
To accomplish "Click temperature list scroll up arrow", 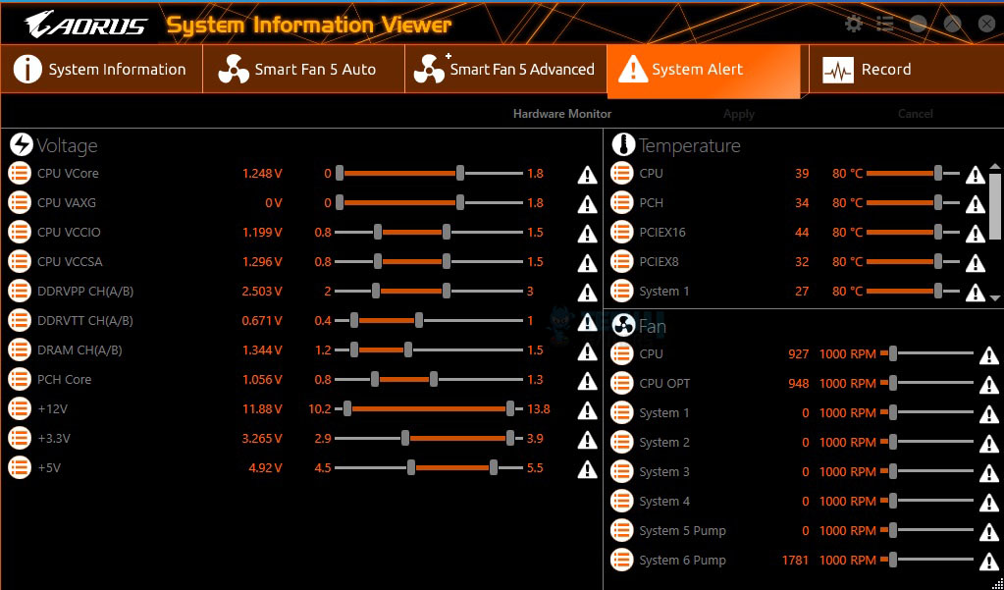I will point(995,167).
